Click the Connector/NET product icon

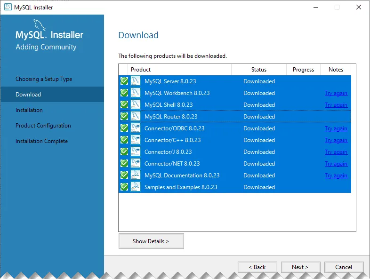(136, 163)
